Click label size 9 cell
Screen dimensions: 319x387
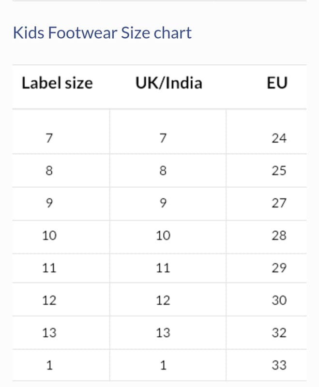pos(48,203)
